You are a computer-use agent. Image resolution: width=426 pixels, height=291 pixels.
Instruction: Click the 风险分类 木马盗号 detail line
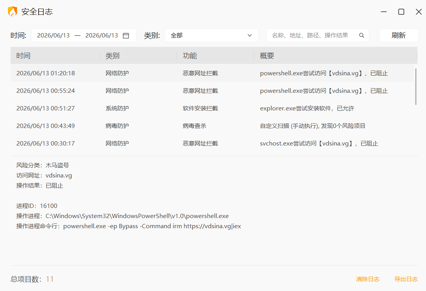point(42,165)
